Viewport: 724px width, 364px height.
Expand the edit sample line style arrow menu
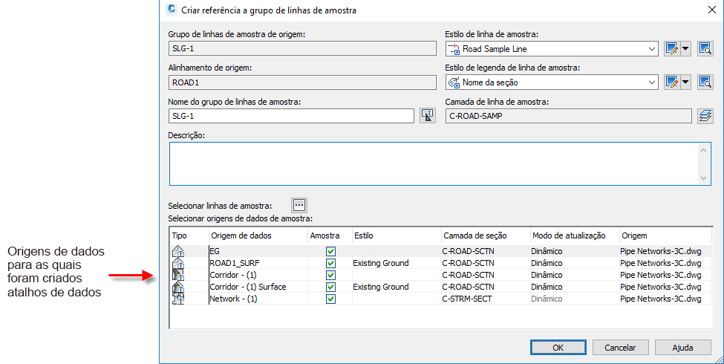point(685,49)
